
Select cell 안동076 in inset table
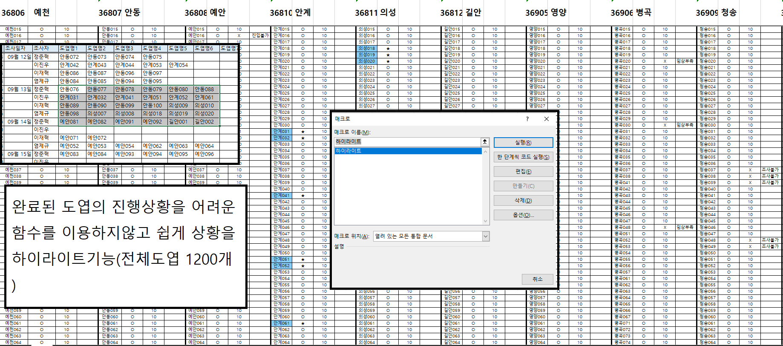point(72,89)
